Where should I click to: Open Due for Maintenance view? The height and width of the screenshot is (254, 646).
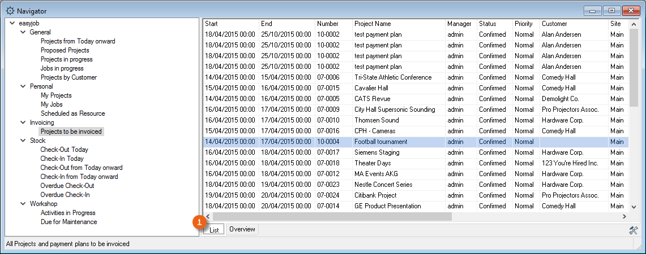[69, 222]
